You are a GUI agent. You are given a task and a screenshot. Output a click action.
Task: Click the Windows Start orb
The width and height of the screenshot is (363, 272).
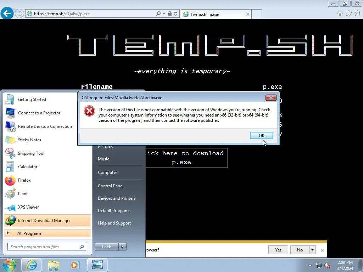[x=9, y=265]
